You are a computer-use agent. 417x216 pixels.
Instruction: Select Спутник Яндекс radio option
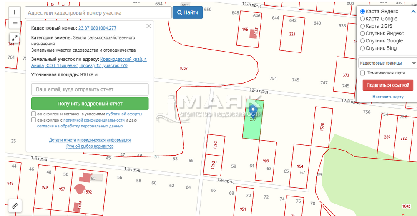(362, 33)
